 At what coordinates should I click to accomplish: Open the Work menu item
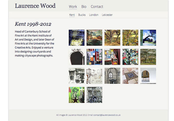coord(73,7)
